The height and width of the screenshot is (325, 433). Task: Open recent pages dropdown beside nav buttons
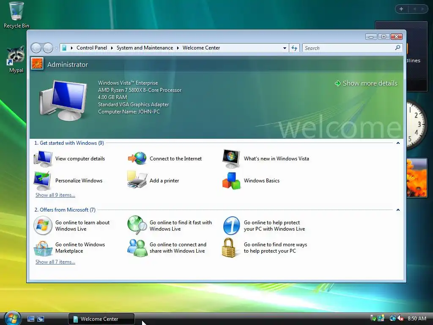coord(56,48)
